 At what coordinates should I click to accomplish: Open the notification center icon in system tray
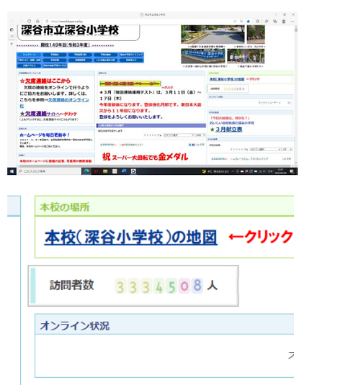pos(292,171)
